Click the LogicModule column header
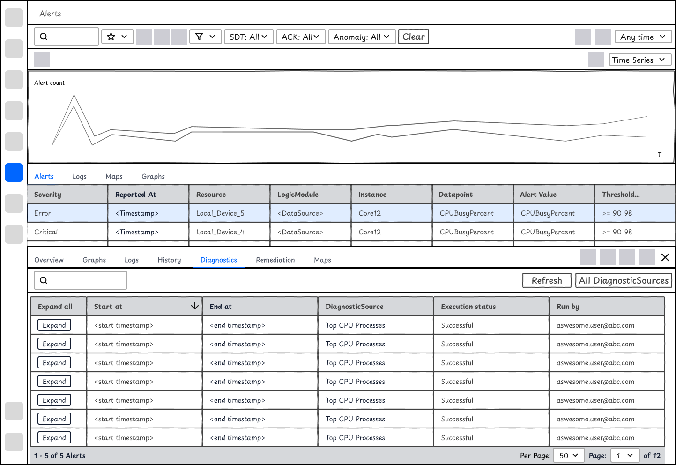Screen dimensions: 676x465 coord(311,194)
